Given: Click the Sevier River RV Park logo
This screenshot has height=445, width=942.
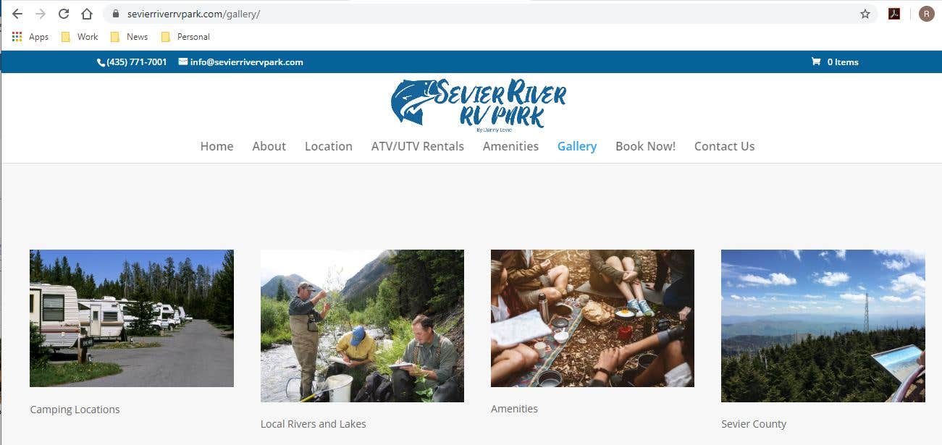Looking at the screenshot, I should point(479,105).
